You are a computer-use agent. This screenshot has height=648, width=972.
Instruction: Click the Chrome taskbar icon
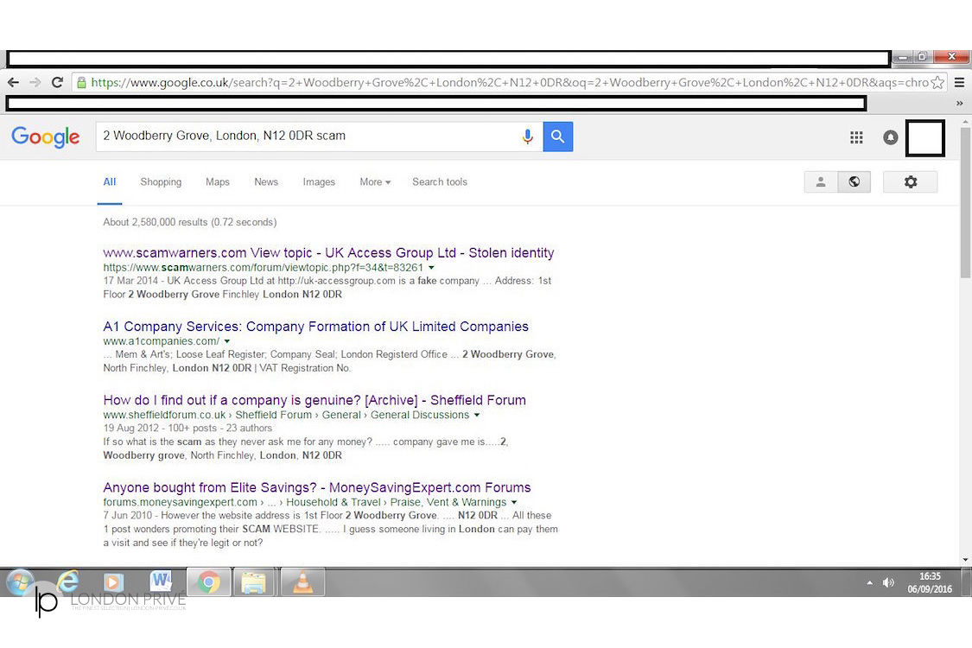pos(208,582)
